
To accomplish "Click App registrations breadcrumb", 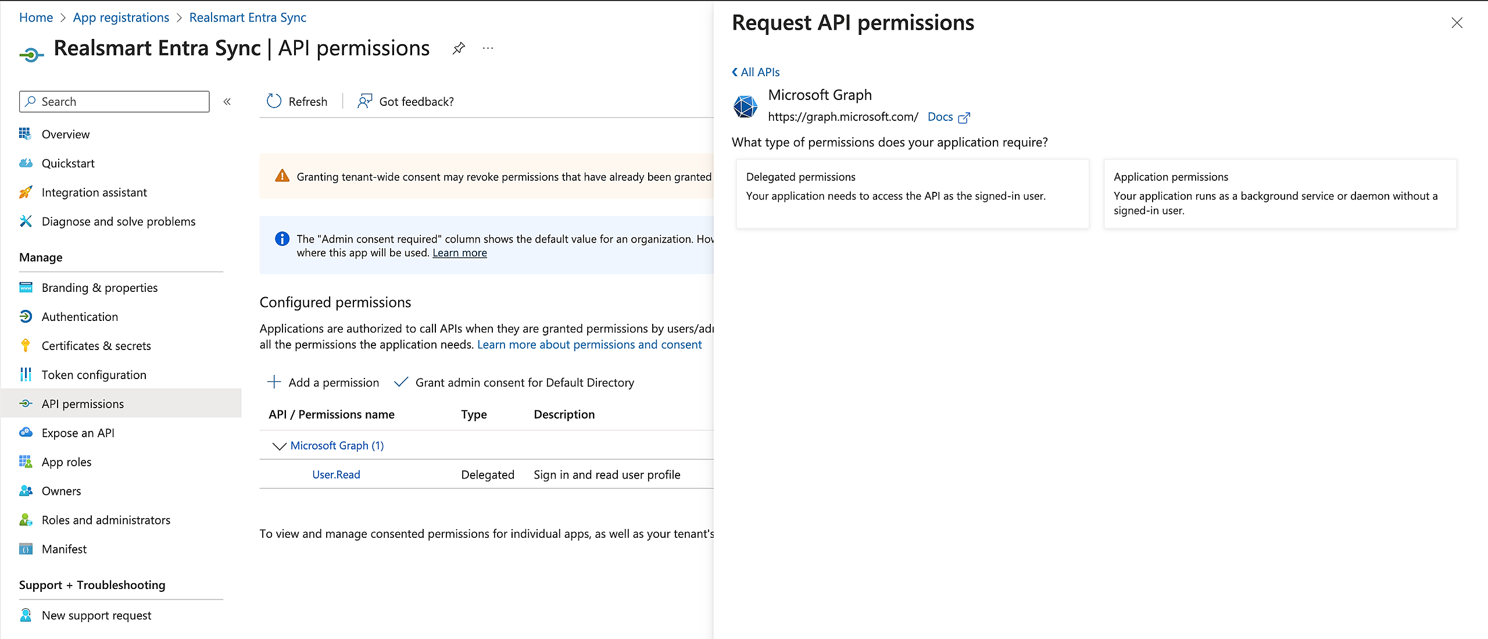I will [x=121, y=17].
